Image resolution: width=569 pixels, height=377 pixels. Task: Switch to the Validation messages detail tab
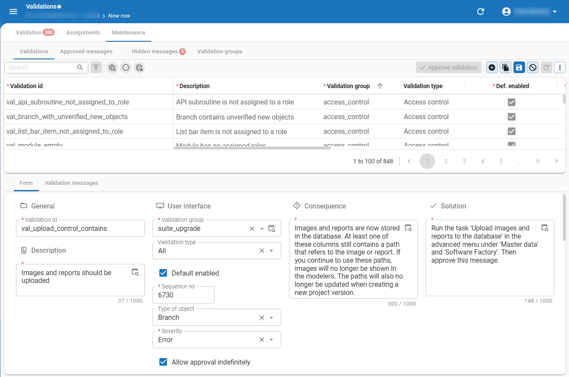pyautogui.click(x=72, y=183)
